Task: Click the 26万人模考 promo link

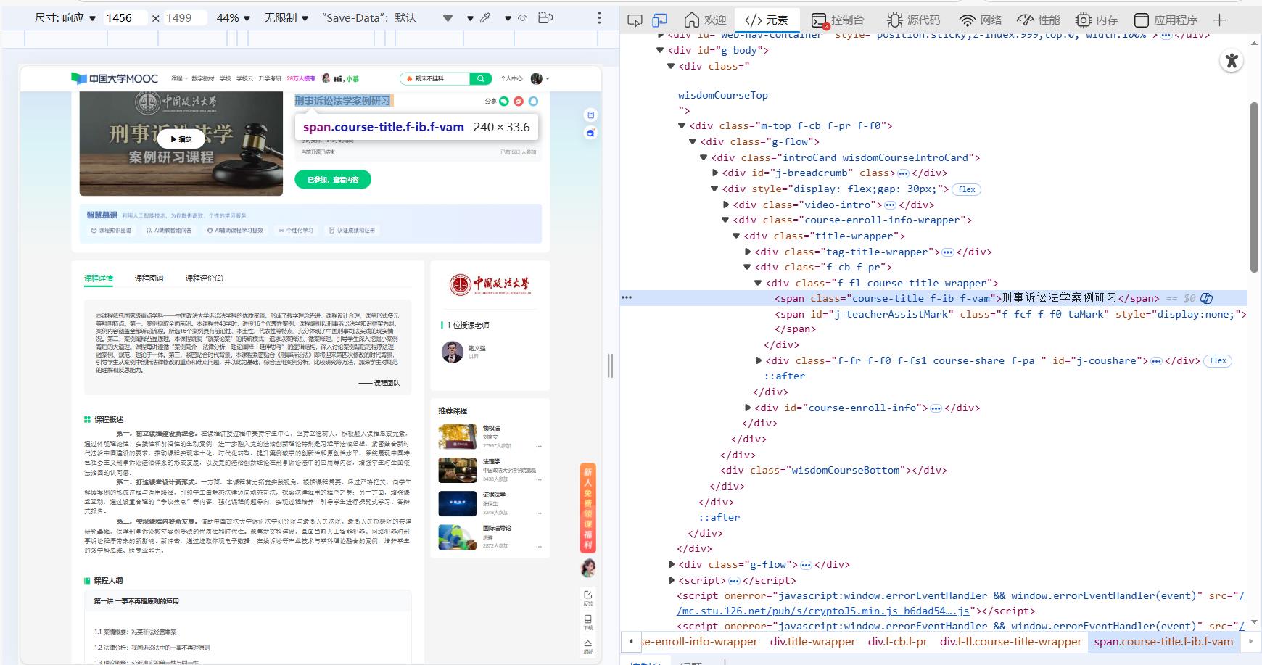Action: point(301,78)
